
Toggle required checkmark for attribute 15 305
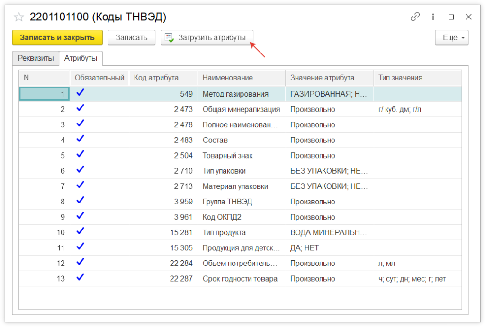[x=81, y=247]
